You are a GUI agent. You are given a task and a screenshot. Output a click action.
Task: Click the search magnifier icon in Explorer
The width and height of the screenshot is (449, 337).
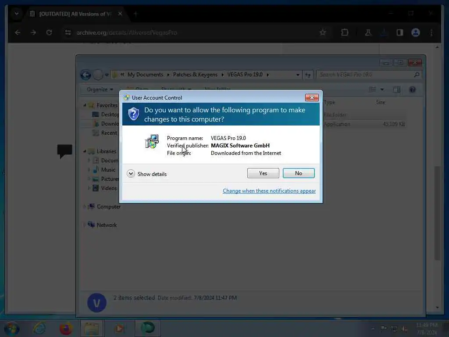pos(417,75)
